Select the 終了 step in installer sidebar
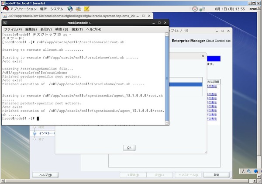262x184 pixels. tap(41, 139)
